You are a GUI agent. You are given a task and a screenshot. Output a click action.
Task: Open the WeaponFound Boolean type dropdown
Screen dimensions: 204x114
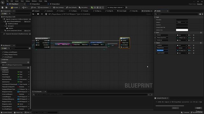[182, 48]
